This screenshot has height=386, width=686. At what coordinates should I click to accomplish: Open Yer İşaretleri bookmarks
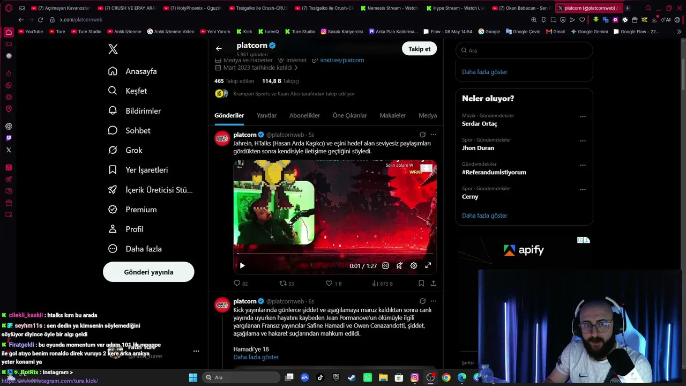(139, 170)
